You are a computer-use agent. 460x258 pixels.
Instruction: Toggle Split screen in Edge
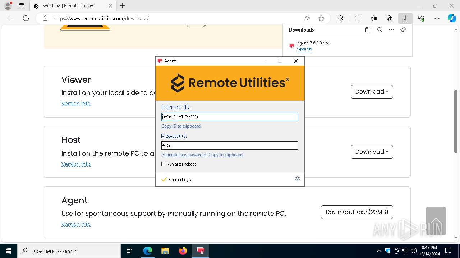358,18
